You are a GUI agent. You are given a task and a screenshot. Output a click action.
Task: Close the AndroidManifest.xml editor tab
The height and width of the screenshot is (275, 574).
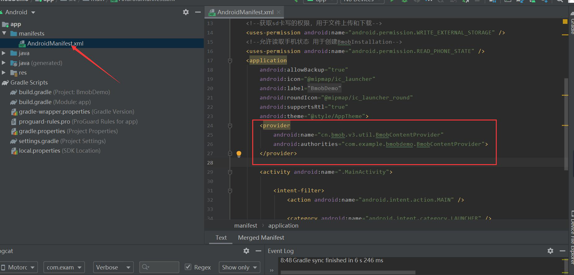point(279,12)
